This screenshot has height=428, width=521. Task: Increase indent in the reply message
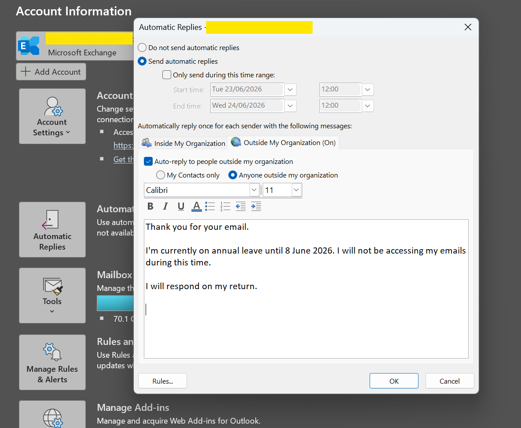tap(256, 207)
